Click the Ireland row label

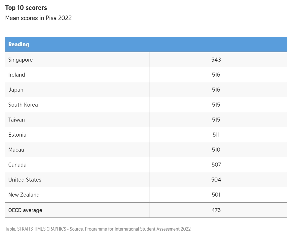17,75
